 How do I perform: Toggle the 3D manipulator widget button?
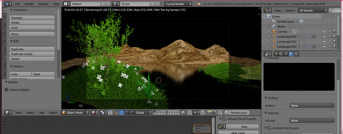(117, 113)
